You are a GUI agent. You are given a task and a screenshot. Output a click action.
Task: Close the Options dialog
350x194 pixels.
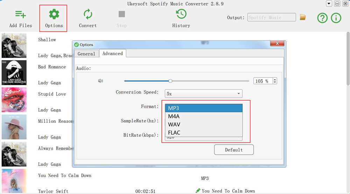[x=277, y=43]
